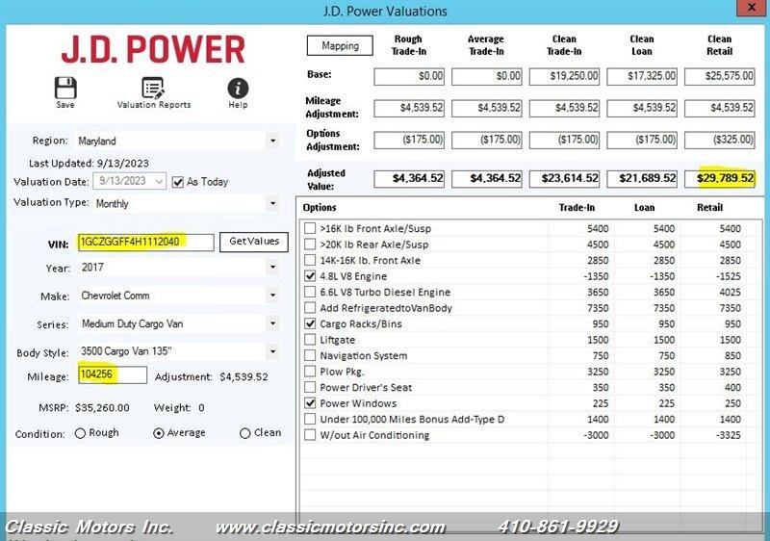Viewport: 770px width, 541px height.
Task: Open the Help info icon
Action: point(238,89)
